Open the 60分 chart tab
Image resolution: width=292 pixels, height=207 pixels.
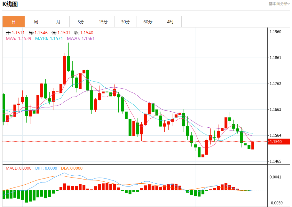click(x=148, y=22)
